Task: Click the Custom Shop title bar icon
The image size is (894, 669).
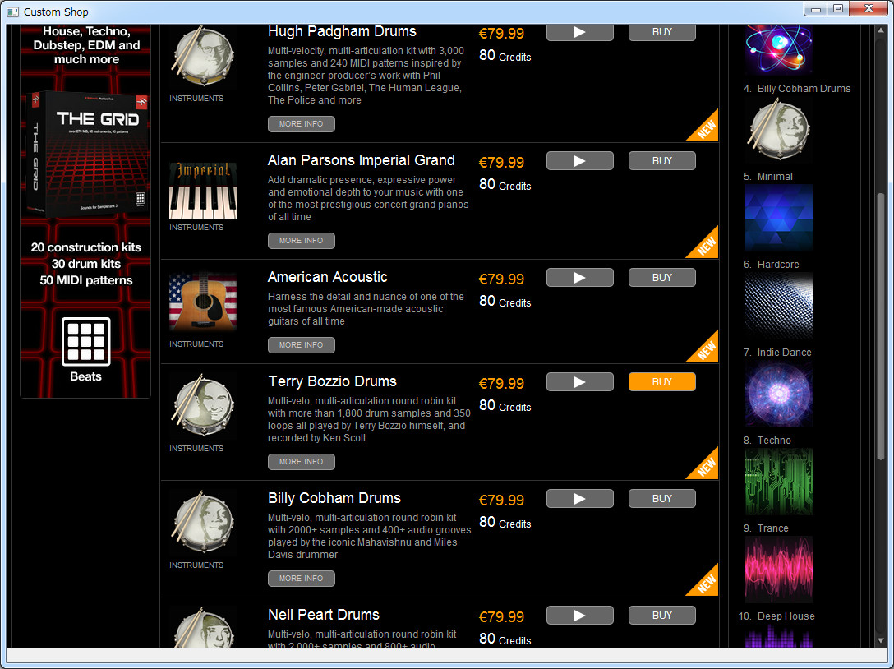Action: pos(12,12)
